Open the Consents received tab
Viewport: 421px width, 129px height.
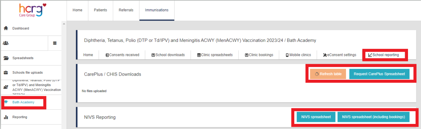coord(122,55)
